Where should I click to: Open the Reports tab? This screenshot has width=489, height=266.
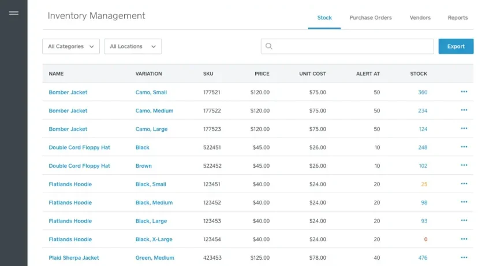457,18
